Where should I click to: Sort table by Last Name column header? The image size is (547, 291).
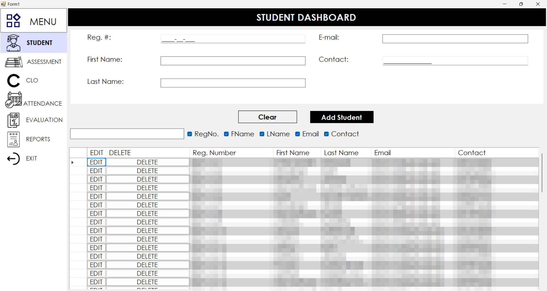click(341, 153)
